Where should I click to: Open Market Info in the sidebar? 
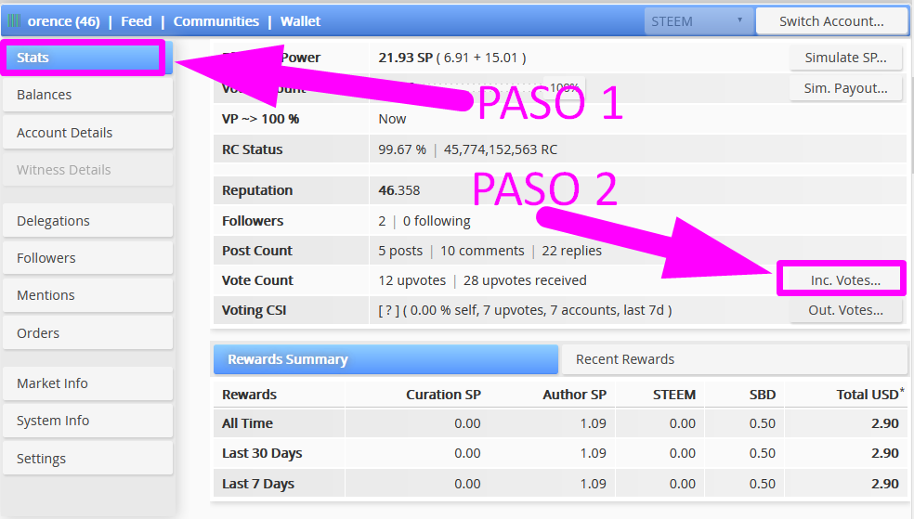(x=88, y=383)
